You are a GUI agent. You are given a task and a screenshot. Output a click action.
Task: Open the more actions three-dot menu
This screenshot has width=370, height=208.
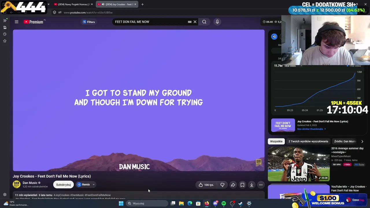[x=261, y=185]
